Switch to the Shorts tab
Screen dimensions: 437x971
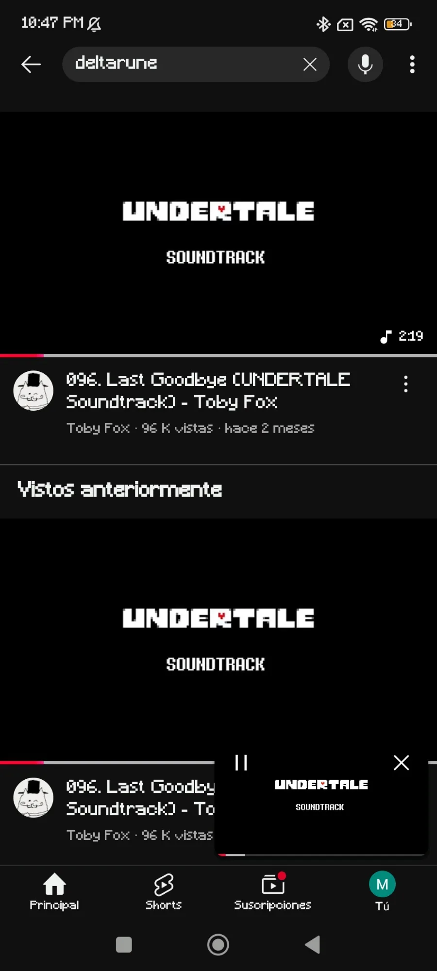point(164,892)
